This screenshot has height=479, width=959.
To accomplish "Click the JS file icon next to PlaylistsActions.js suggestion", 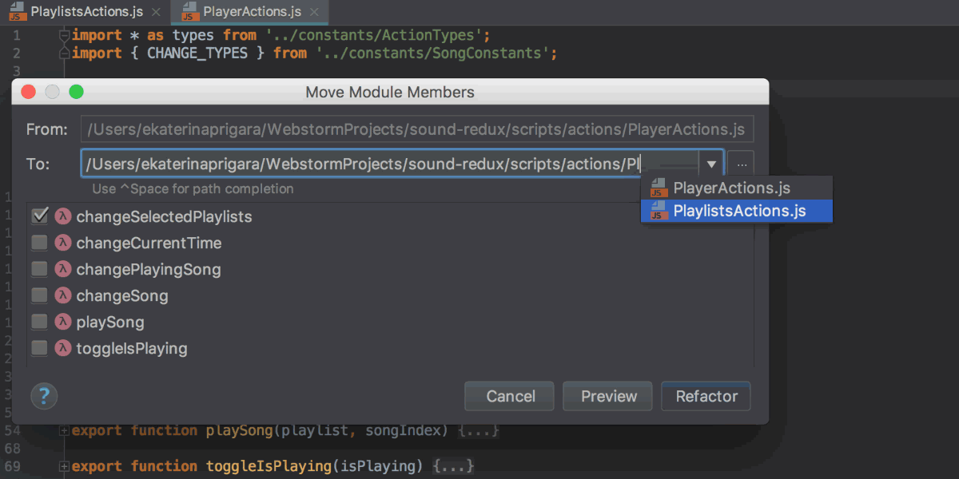I will coord(659,211).
